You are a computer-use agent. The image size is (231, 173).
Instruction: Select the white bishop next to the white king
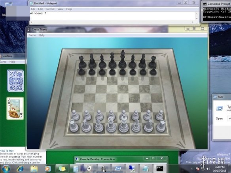(136, 126)
